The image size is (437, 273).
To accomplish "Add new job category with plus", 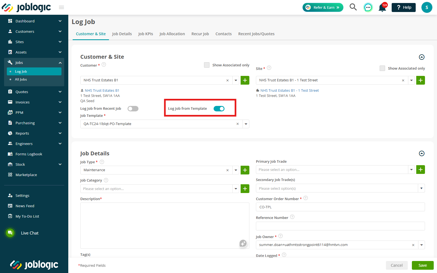I will [245, 189].
